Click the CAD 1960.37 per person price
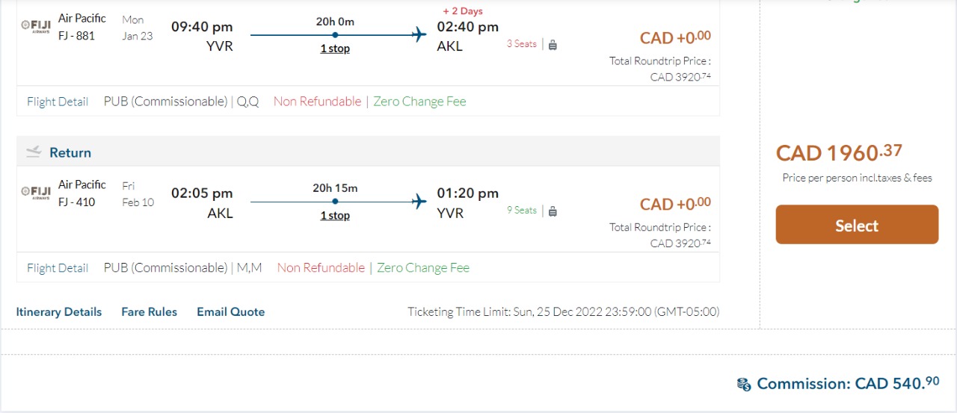The height and width of the screenshot is (413, 957). click(839, 153)
